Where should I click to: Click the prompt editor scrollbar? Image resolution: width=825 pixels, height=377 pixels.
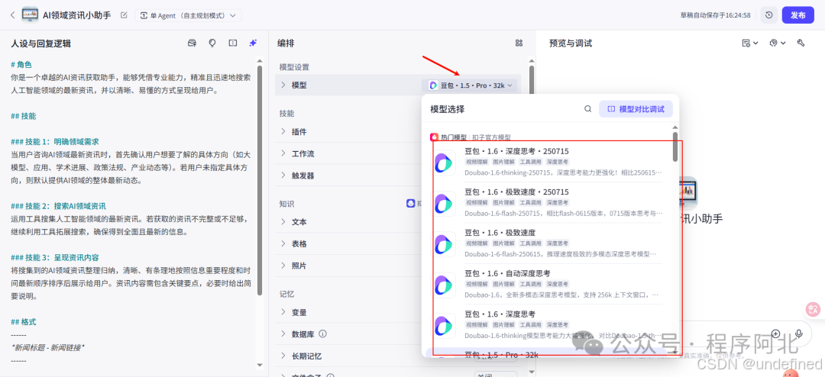tap(260, 180)
